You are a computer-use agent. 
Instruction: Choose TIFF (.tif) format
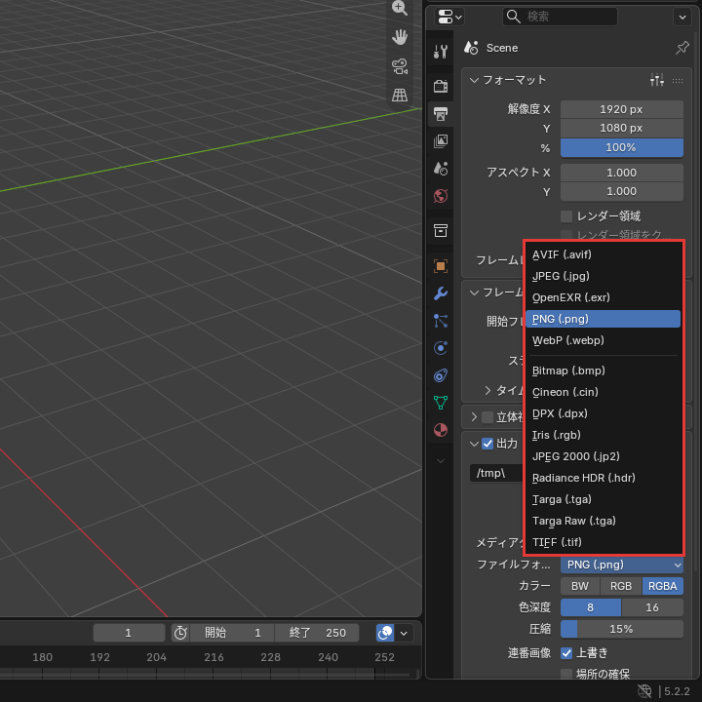pyautogui.click(x=603, y=542)
